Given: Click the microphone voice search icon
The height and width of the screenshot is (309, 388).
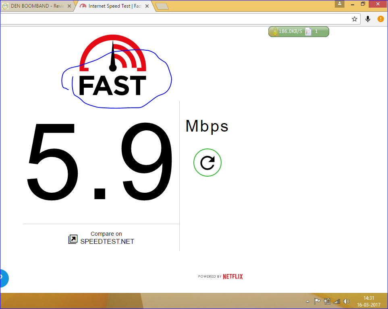Looking at the screenshot, I should 368,19.
